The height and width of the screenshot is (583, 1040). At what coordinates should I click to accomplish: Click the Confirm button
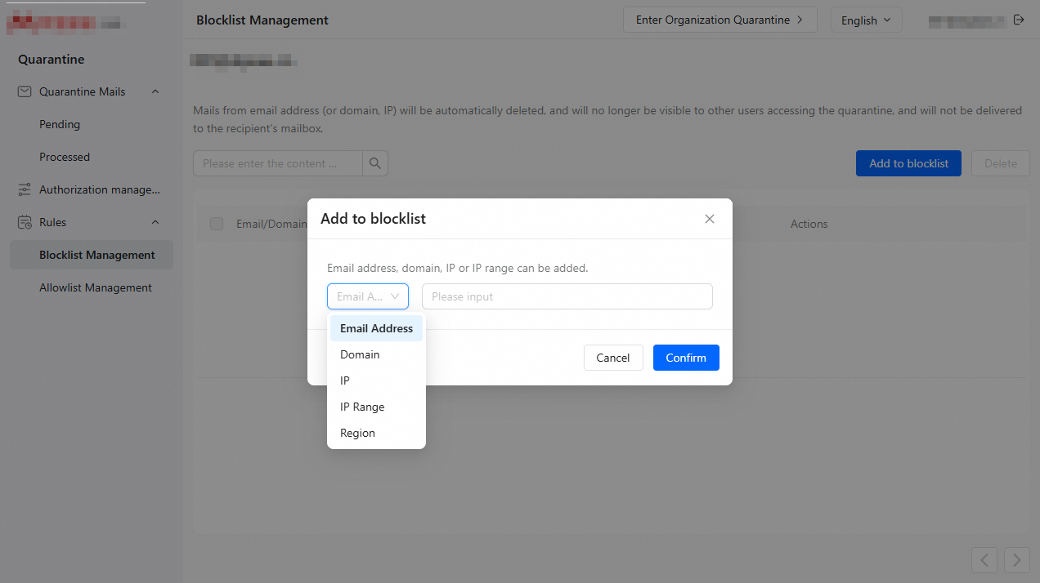point(686,358)
